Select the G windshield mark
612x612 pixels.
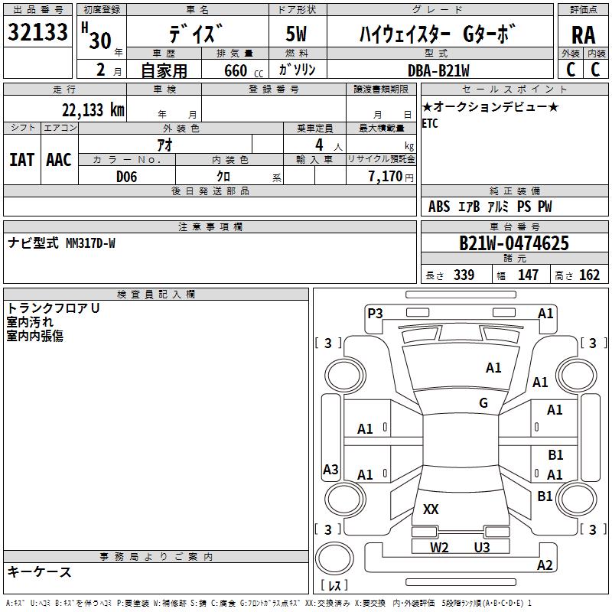pos(483,403)
